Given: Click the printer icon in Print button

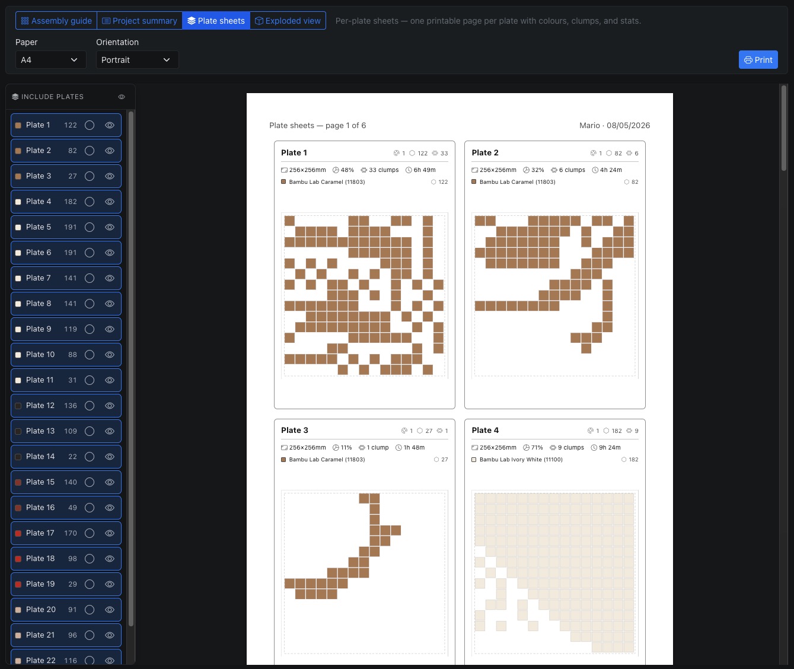Looking at the screenshot, I should coord(748,60).
